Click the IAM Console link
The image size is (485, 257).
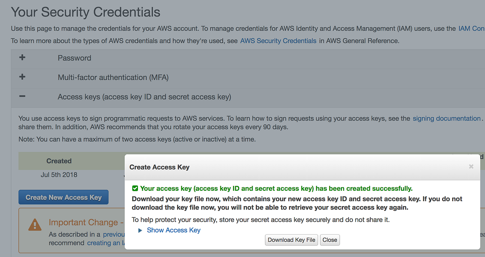(471, 28)
